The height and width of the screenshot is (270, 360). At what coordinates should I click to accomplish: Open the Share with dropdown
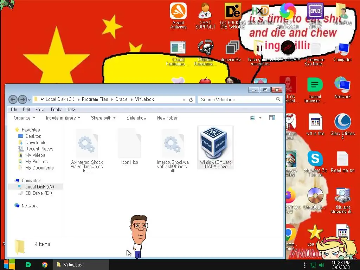[103, 118]
